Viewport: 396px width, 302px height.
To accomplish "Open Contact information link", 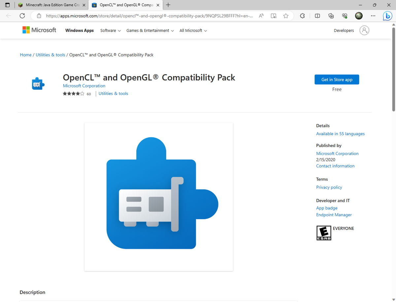I will 335,166.
